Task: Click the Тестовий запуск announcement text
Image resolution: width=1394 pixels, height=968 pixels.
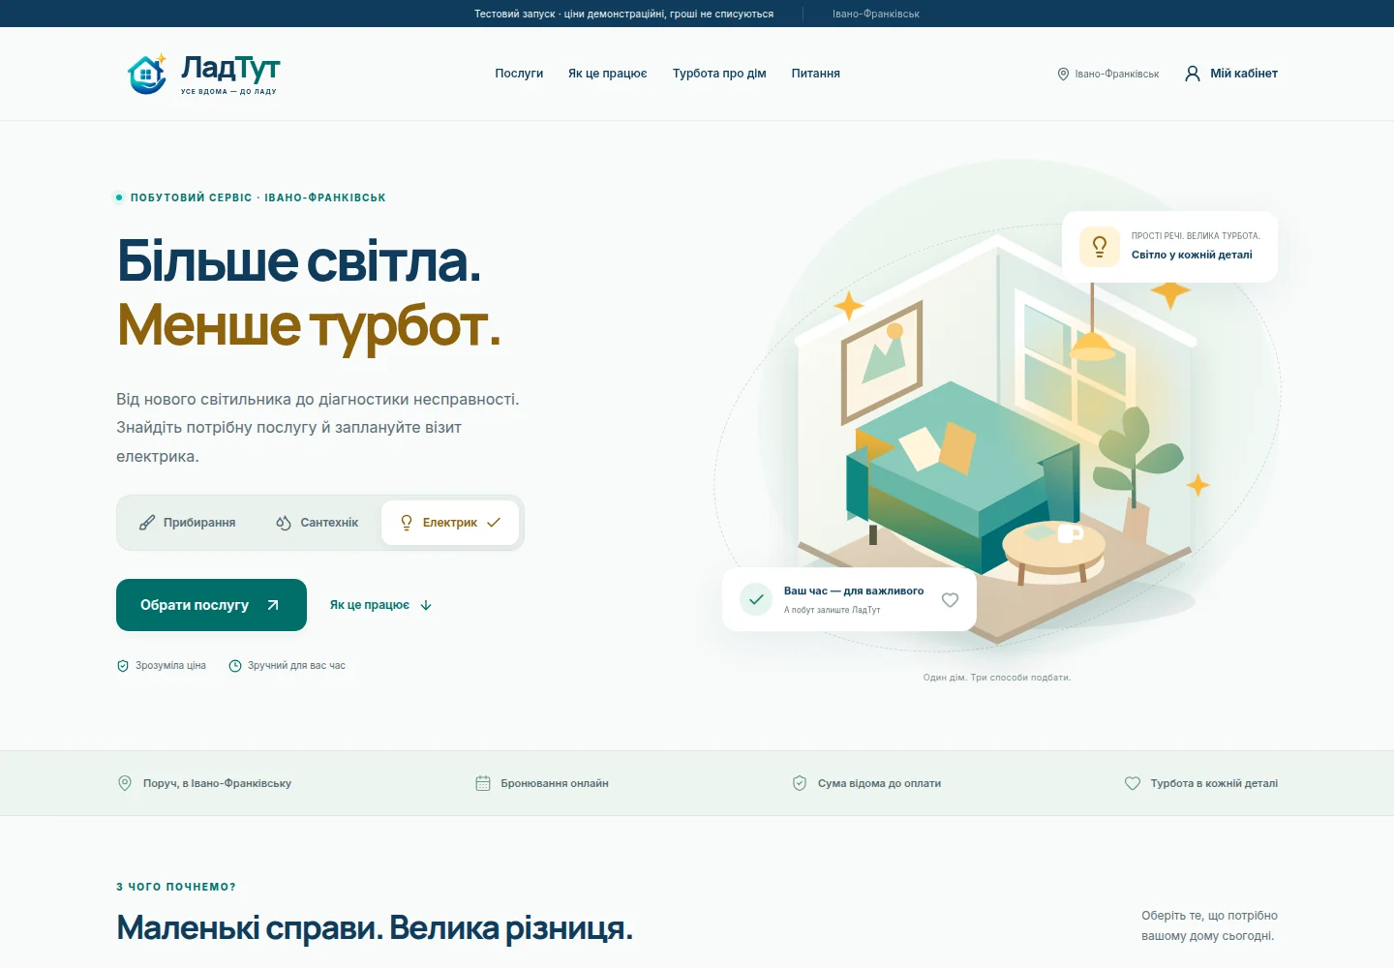Action: click(623, 14)
